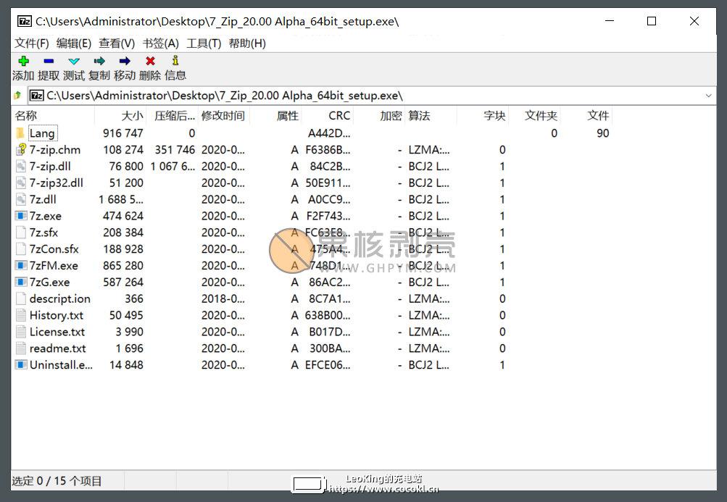Click the 2018-0... date of descript.ion

pyautogui.click(x=223, y=298)
